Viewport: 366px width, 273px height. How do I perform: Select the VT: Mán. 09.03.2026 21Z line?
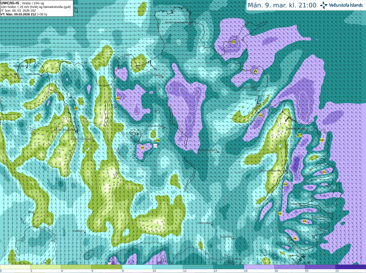click(x=24, y=14)
